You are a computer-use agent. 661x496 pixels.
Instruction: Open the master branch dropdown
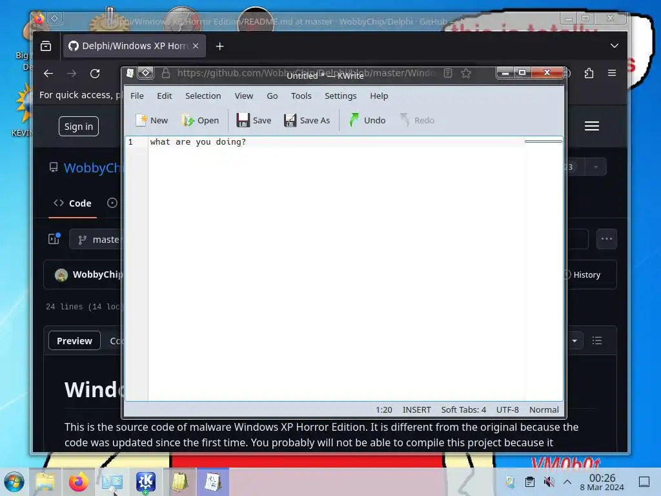tap(97, 240)
